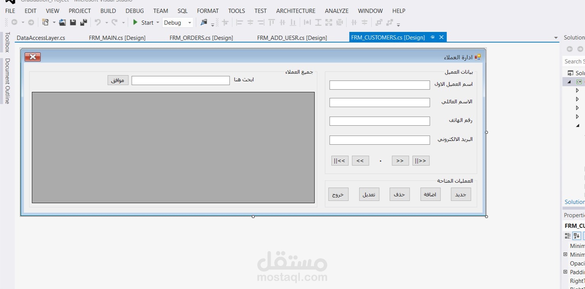Image resolution: width=585 pixels, height=289 pixels.
Task: Open the Toolbox side tab
Action: tap(7, 42)
